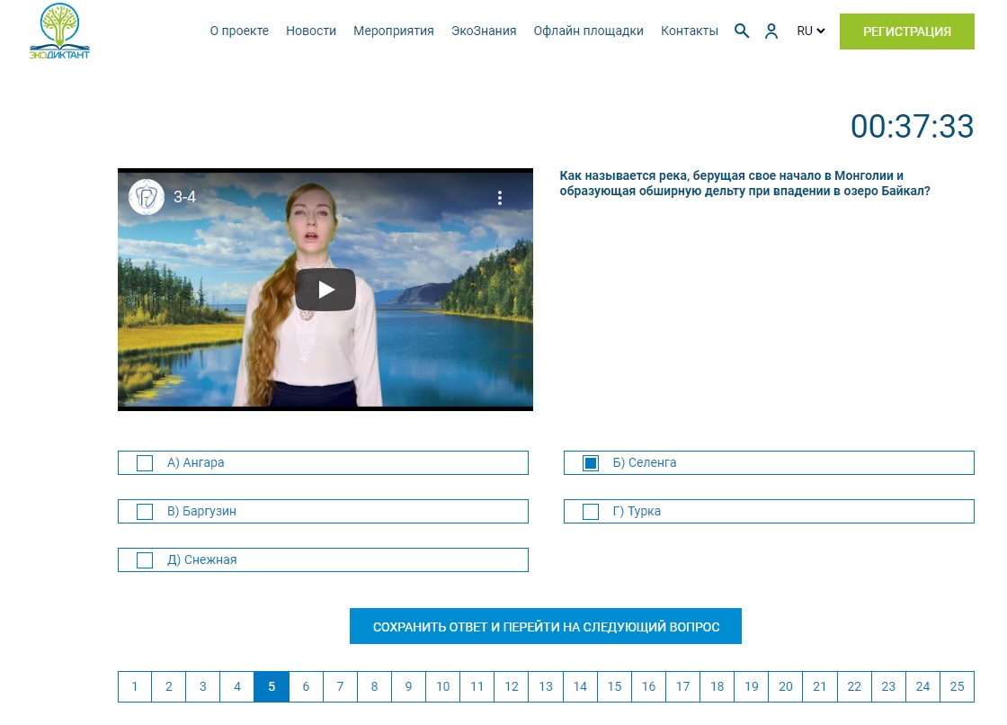Check the answer А) Ангара
Screen dimensions: 1007x725
tap(145, 463)
